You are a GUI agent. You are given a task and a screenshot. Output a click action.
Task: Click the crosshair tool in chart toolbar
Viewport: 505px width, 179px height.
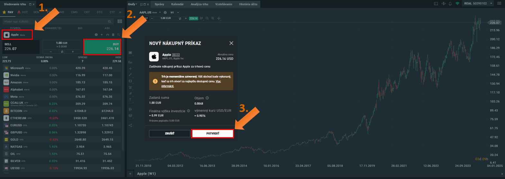click(219, 19)
